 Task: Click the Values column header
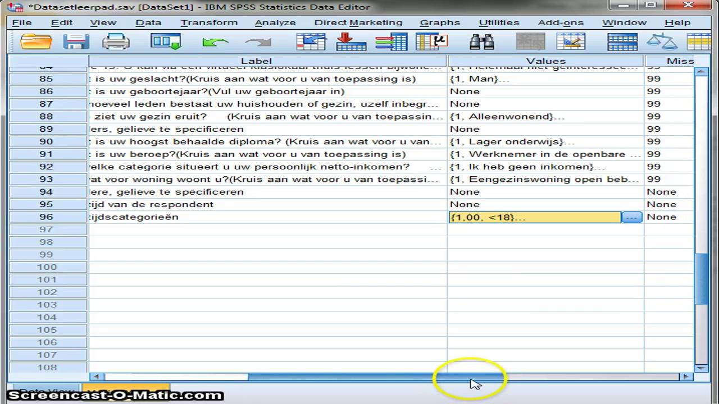(545, 61)
